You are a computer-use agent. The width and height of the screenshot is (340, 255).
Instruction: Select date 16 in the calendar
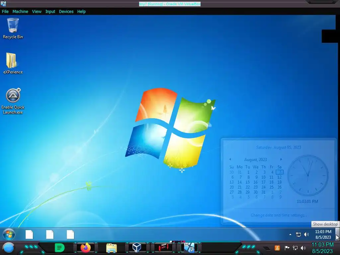[x=256, y=182]
